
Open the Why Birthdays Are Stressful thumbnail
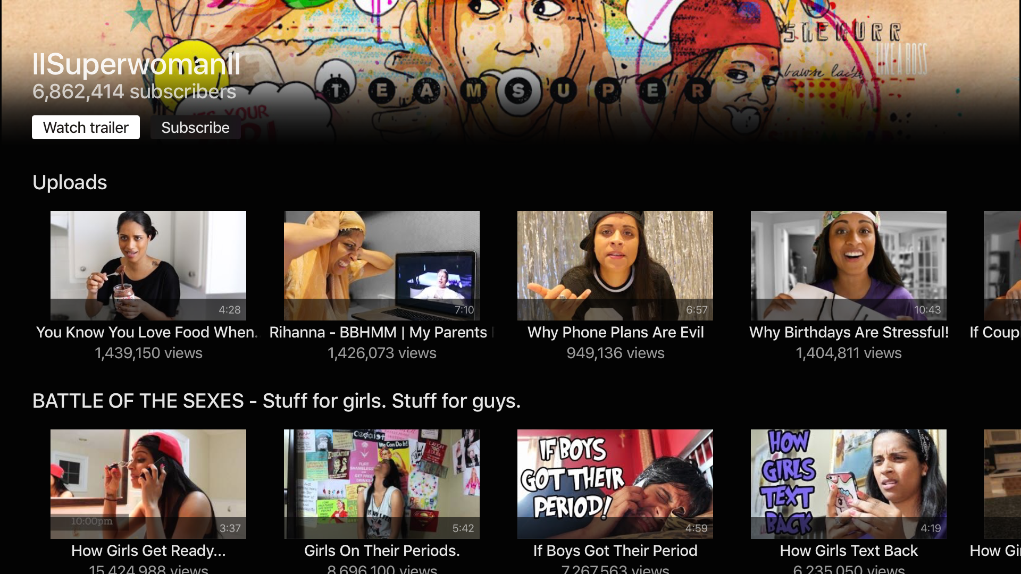pos(848,265)
